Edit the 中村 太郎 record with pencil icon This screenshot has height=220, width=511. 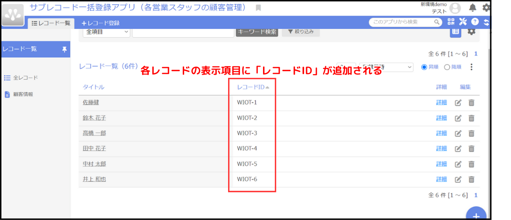(x=458, y=164)
